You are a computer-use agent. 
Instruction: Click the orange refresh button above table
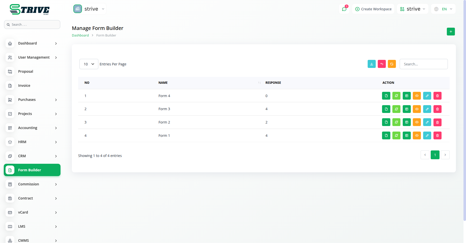[x=392, y=64]
